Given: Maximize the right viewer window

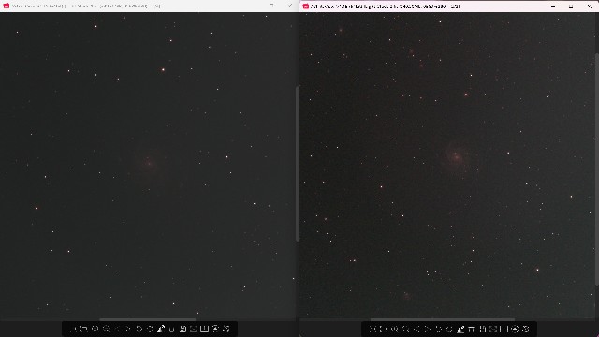Looking at the screenshot, I should (x=571, y=7).
